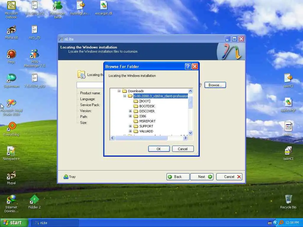Screen dimensions: 303x227
Task: Select iaAHCI file with gear icon
Action: (288, 81)
